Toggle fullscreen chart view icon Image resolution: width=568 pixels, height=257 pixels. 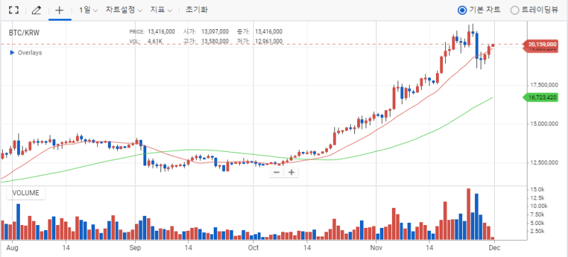pyautogui.click(x=13, y=10)
